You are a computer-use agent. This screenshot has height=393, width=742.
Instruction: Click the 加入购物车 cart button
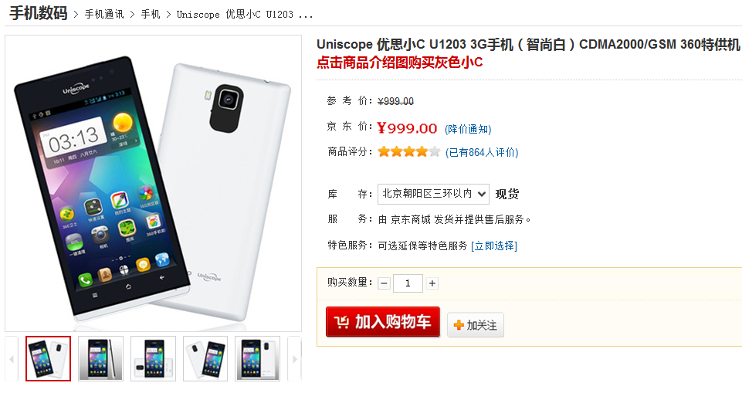click(383, 322)
